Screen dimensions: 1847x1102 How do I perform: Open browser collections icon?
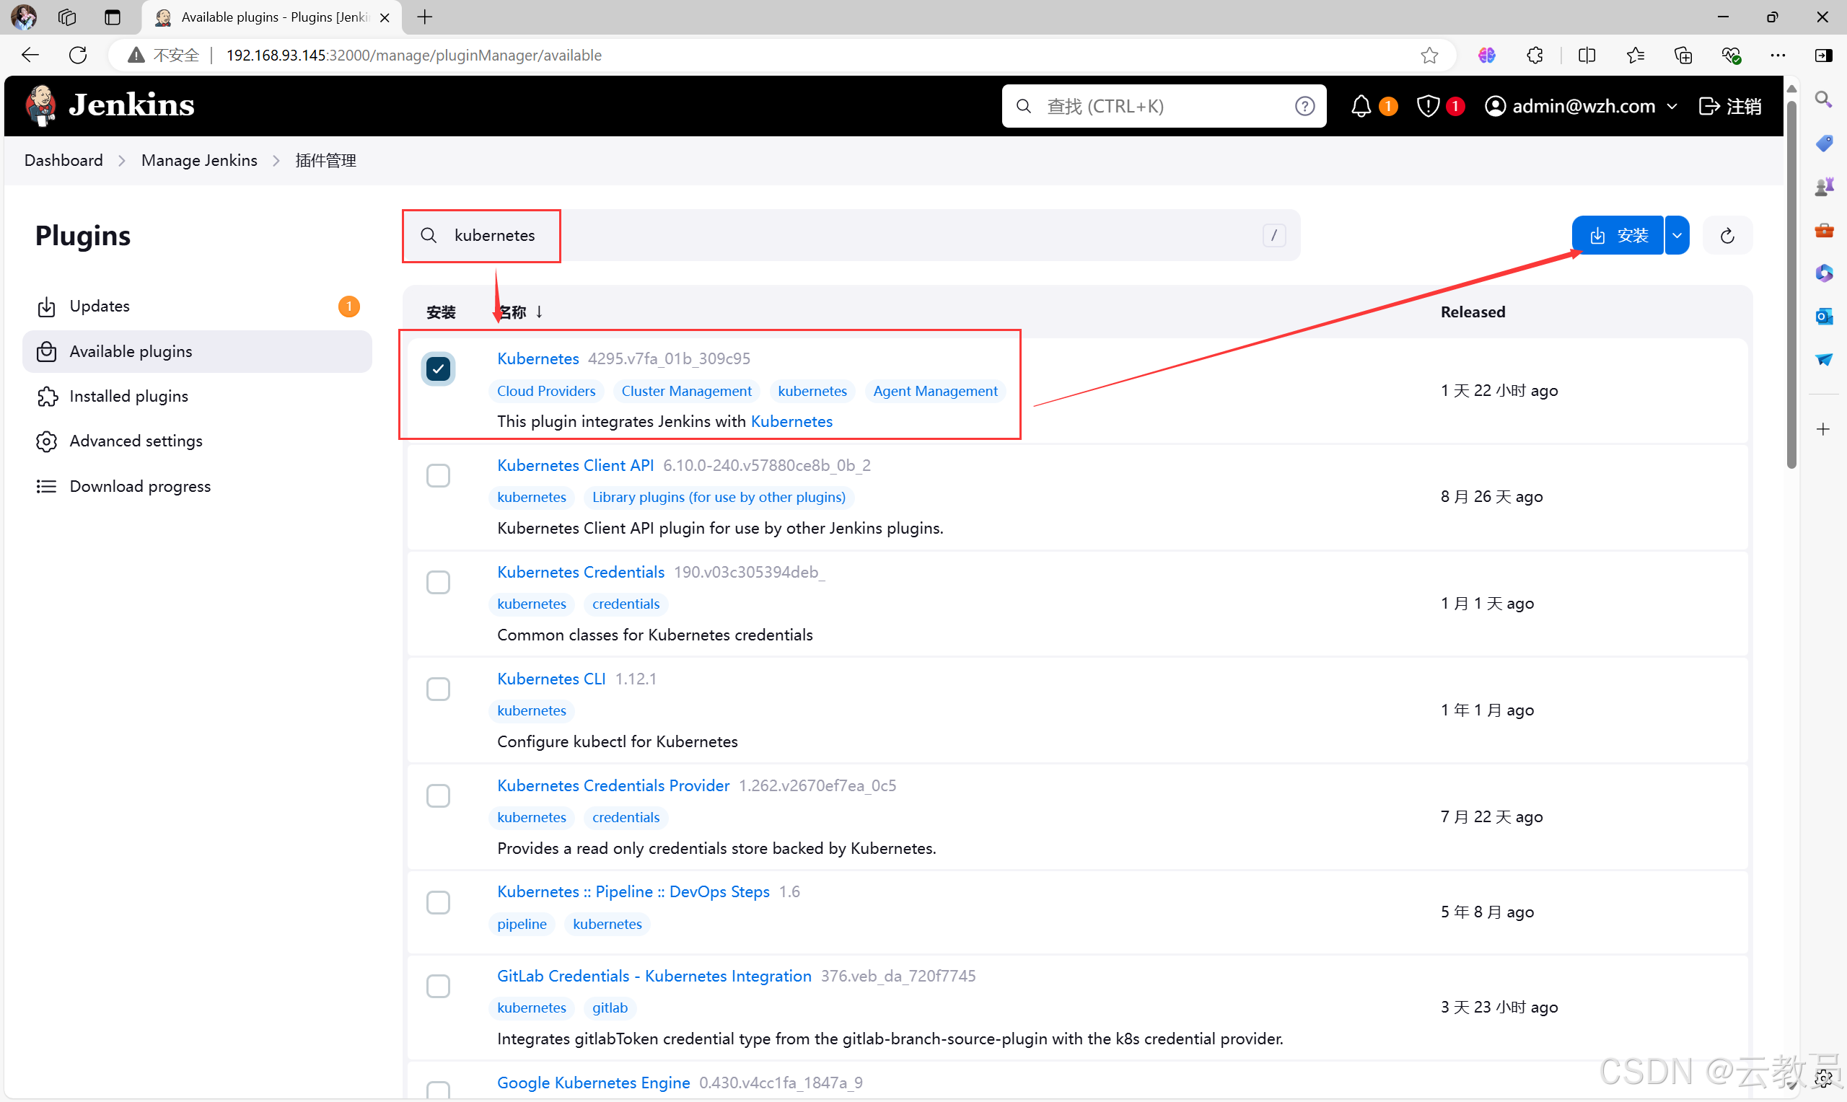pyautogui.click(x=1684, y=55)
